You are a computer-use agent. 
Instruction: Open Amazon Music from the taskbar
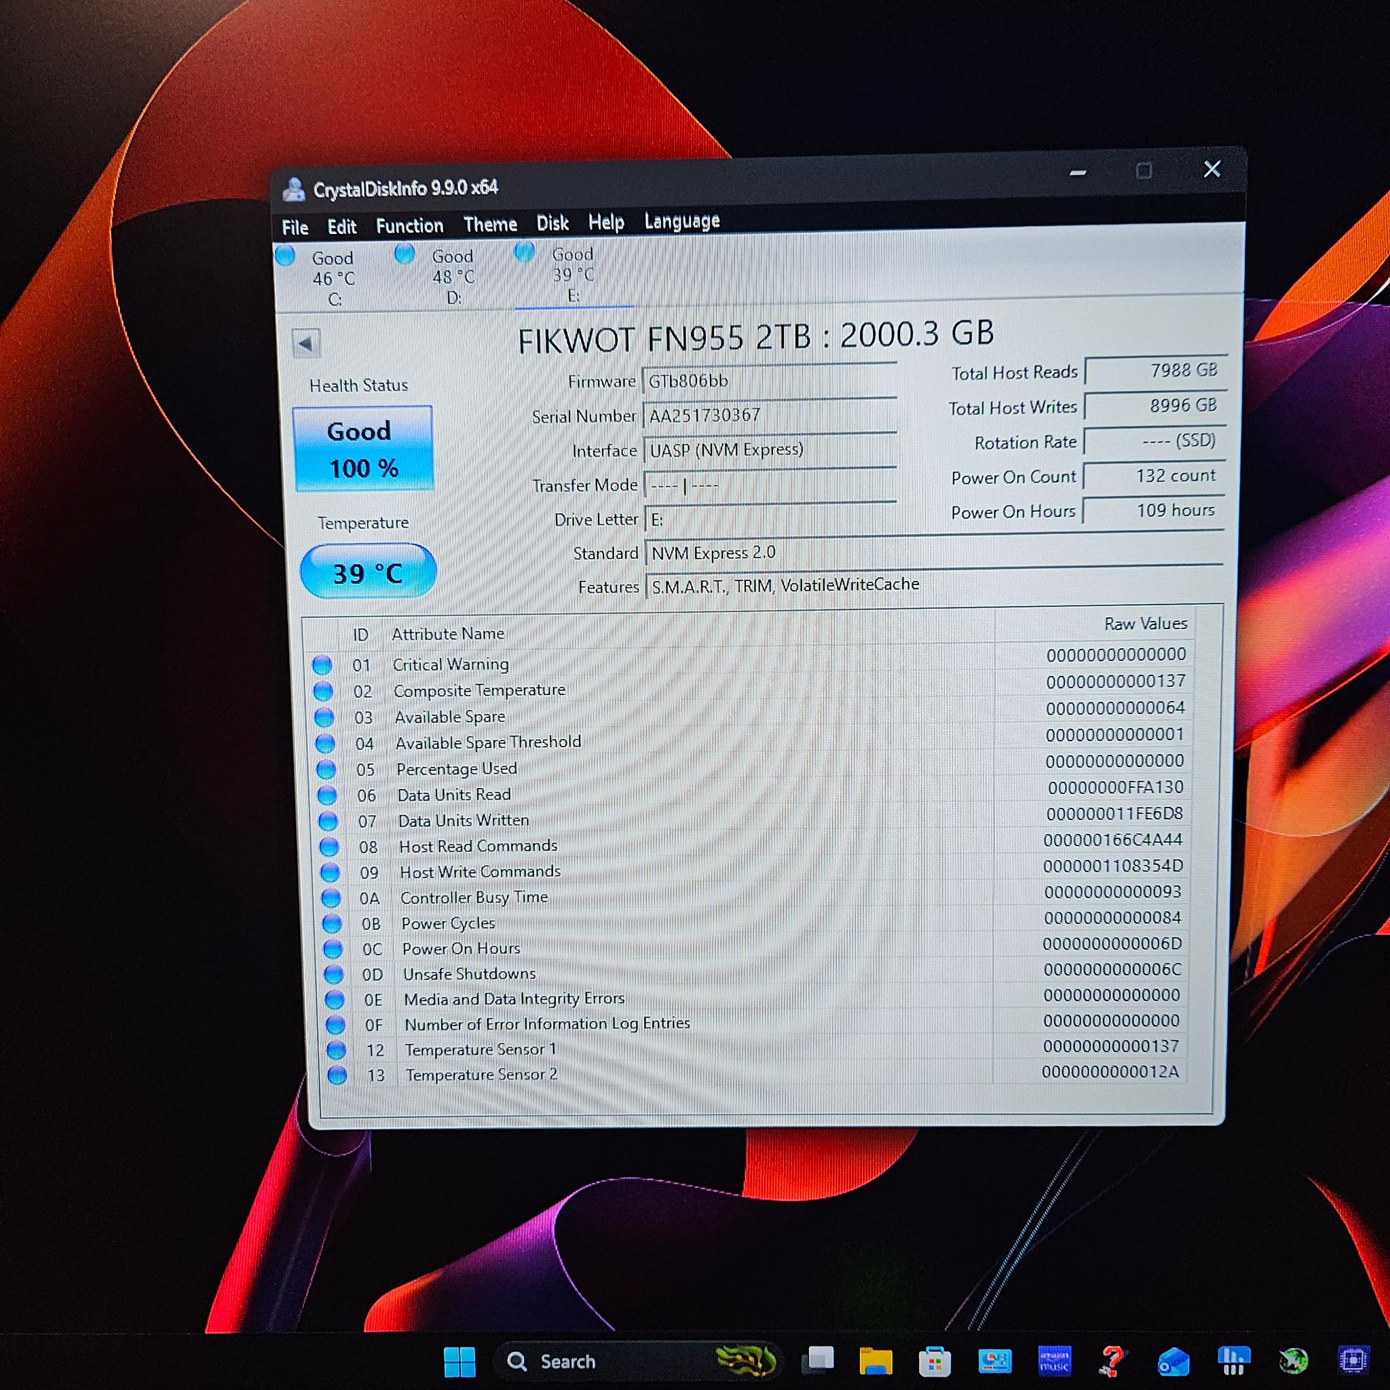pyautogui.click(x=1055, y=1361)
